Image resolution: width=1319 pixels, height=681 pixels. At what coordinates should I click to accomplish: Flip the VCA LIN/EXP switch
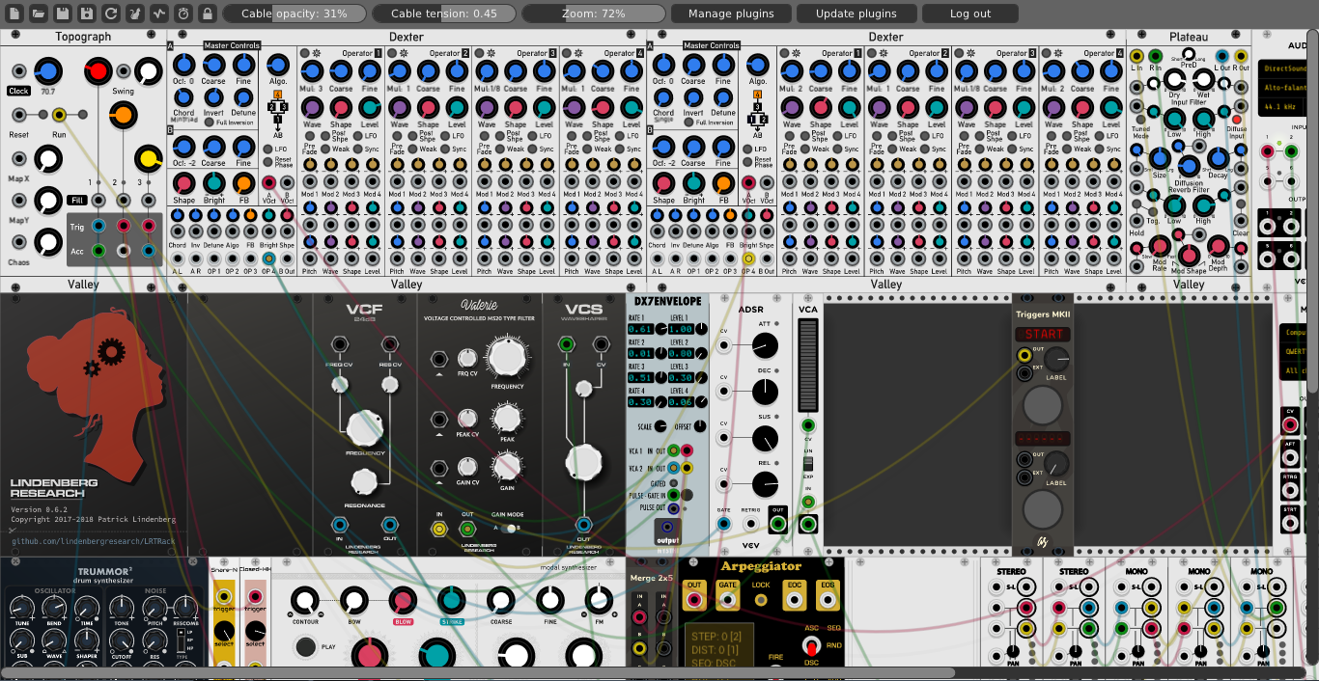point(808,465)
